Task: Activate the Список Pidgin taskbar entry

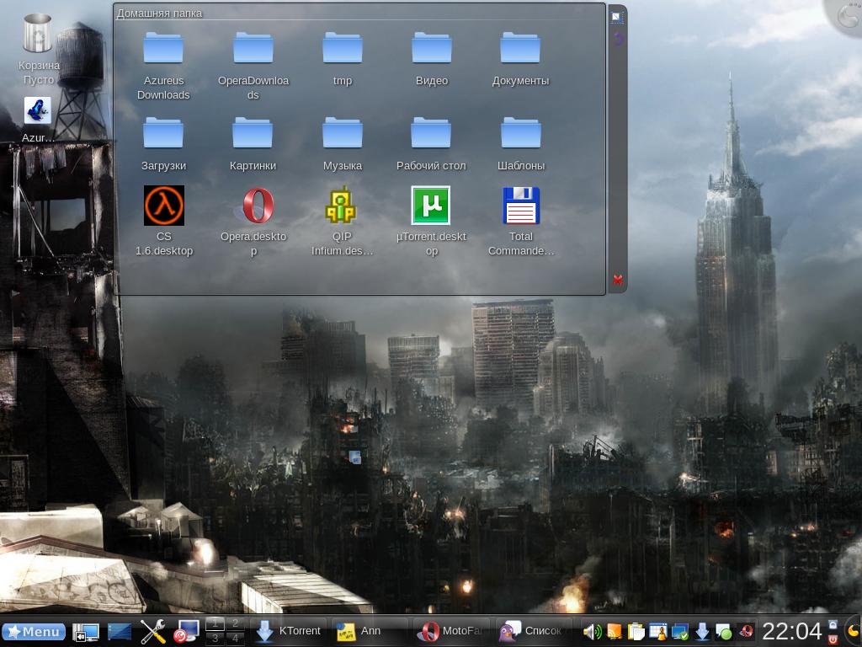Action: click(x=532, y=631)
